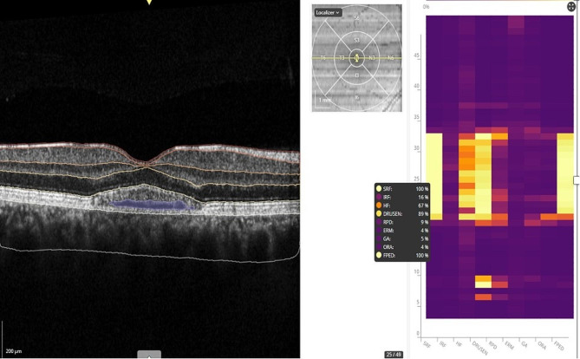Screen dimensions: 580x359
Task: Click the IRF axis label under heatmap
Action: (x=443, y=344)
